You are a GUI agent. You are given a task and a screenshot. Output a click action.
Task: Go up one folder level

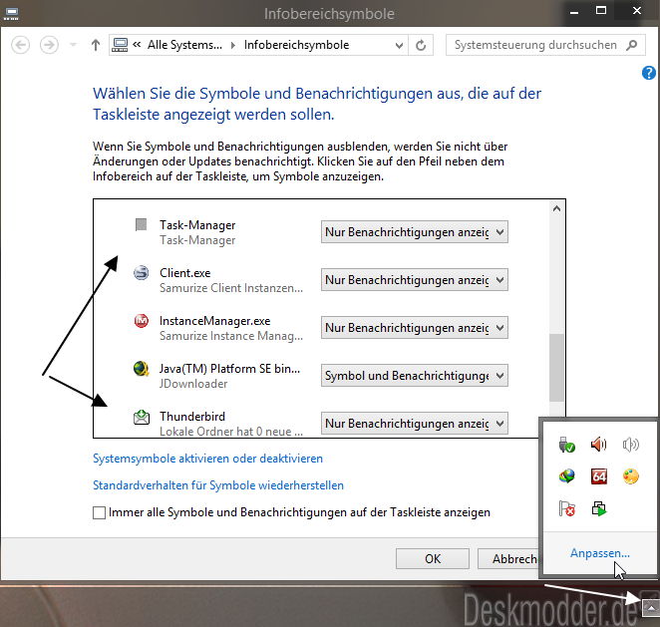[x=96, y=45]
